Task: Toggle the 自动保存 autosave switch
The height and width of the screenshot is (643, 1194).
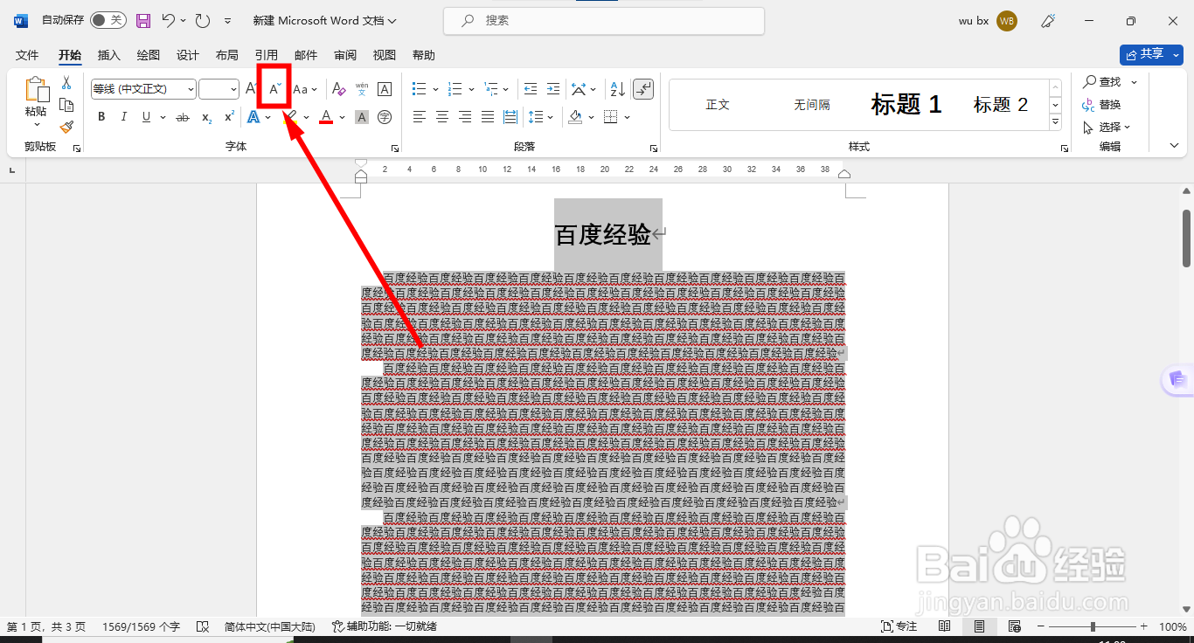Action: point(108,20)
